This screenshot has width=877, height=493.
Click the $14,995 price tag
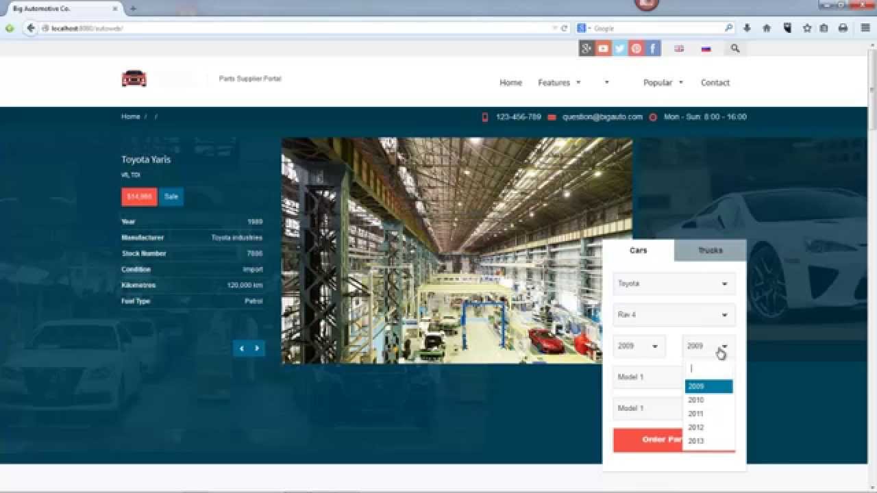tap(139, 197)
